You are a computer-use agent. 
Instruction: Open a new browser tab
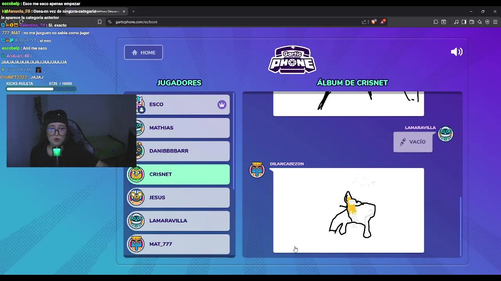(133, 11)
